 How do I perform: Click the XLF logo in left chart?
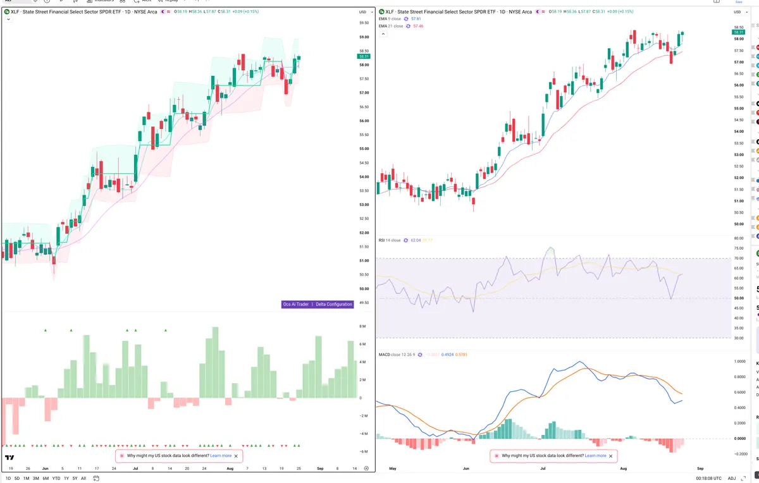6,11
